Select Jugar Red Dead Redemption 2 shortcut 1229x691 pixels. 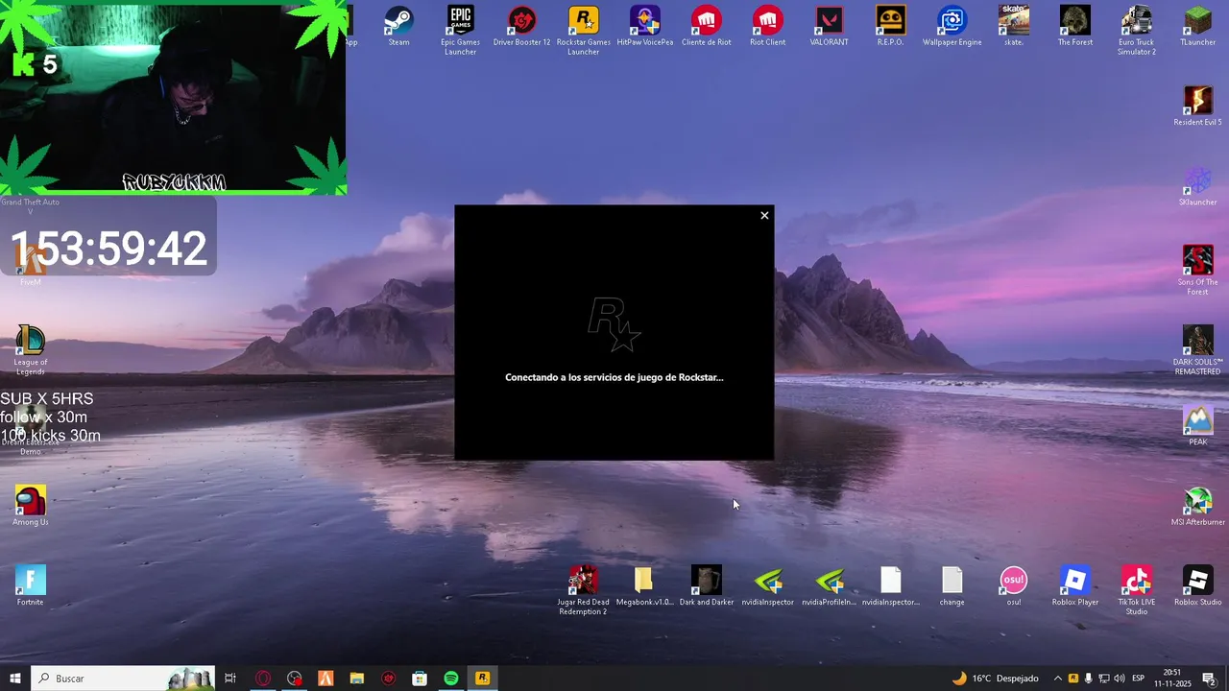(x=583, y=590)
